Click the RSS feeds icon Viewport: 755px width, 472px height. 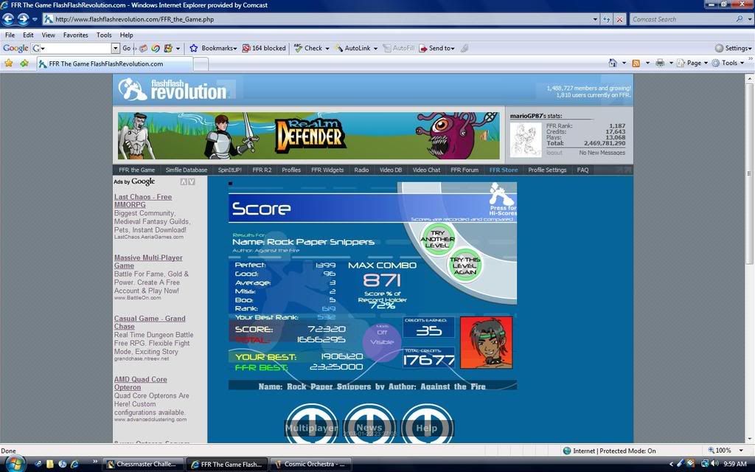(636, 63)
